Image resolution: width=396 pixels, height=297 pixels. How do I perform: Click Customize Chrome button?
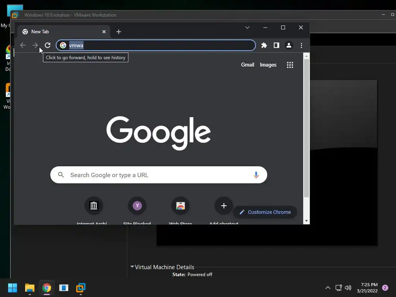pyautogui.click(x=265, y=212)
